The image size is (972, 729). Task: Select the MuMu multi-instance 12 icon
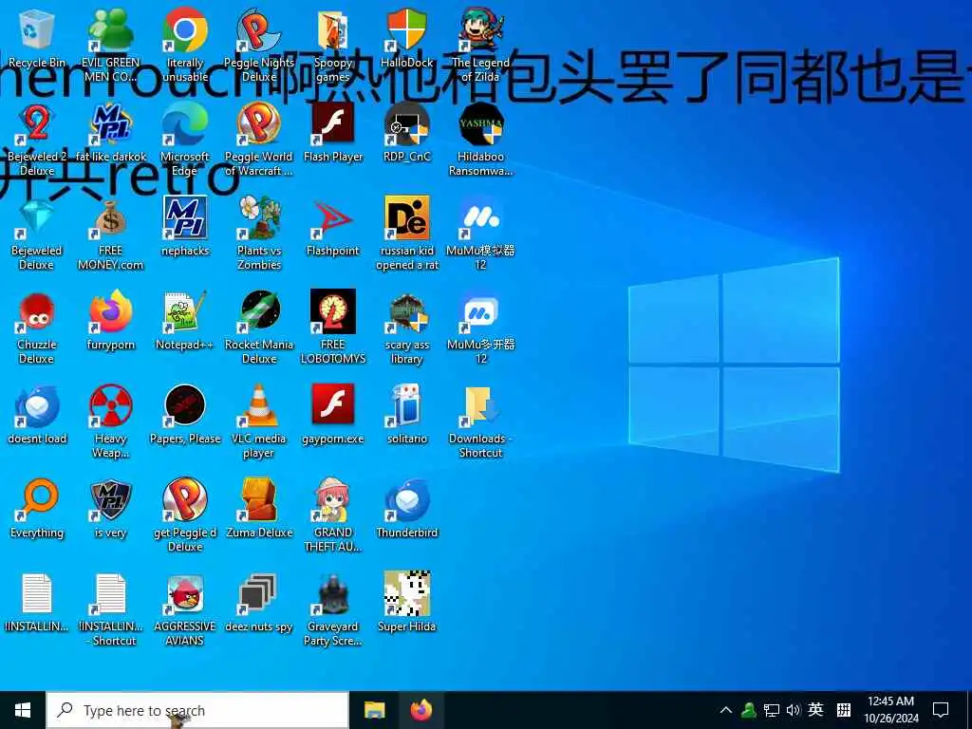coord(481,312)
